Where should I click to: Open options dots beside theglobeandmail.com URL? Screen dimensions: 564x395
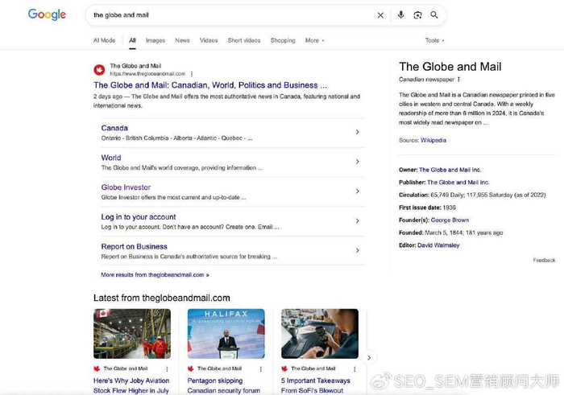(x=192, y=74)
